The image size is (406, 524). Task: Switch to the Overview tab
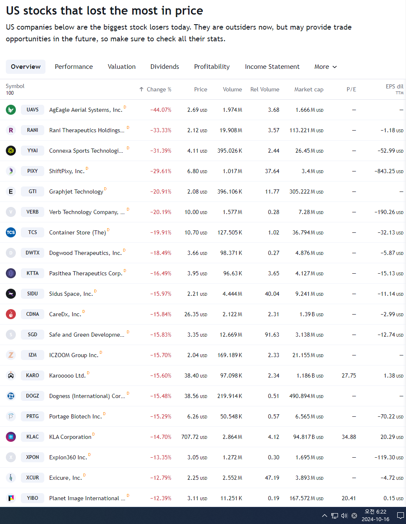pos(25,67)
